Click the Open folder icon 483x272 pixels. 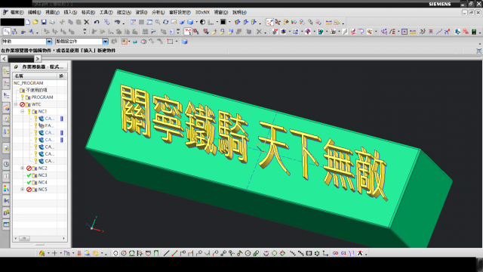click(x=35, y=22)
